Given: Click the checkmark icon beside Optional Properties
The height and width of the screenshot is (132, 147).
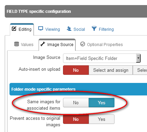Looking at the screenshot, I should [83, 44].
